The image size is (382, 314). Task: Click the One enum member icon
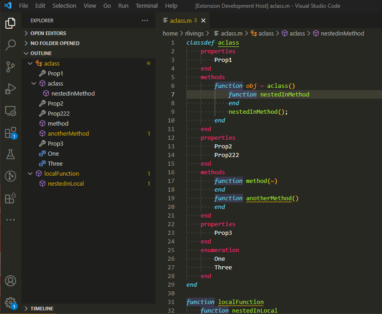(x=42, y=153)
